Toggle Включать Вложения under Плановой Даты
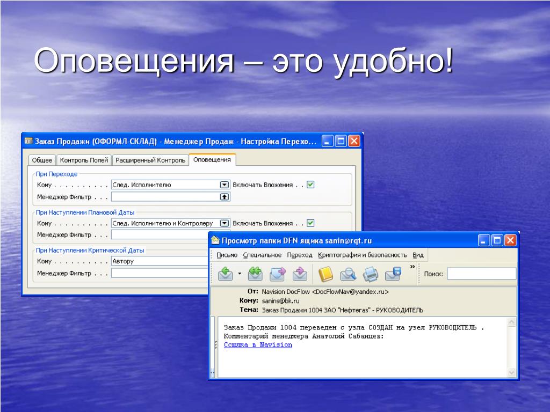550x412 pixels. click(310, 223)
